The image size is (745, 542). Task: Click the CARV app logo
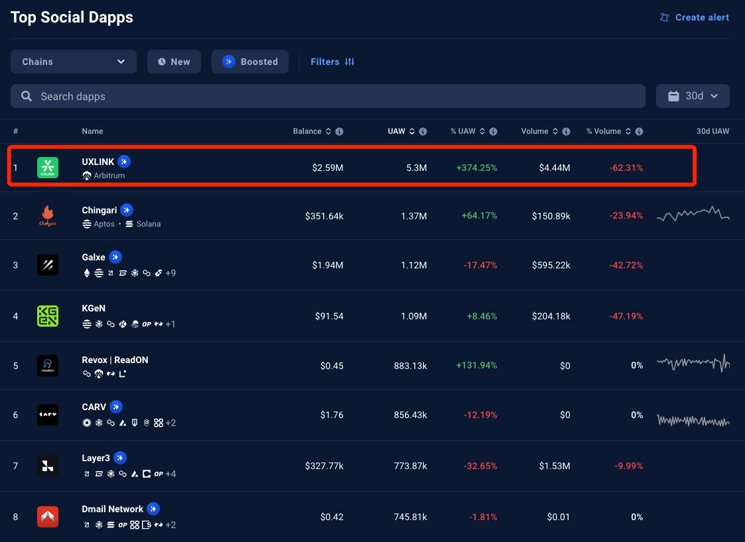click(x=48, y=415)
